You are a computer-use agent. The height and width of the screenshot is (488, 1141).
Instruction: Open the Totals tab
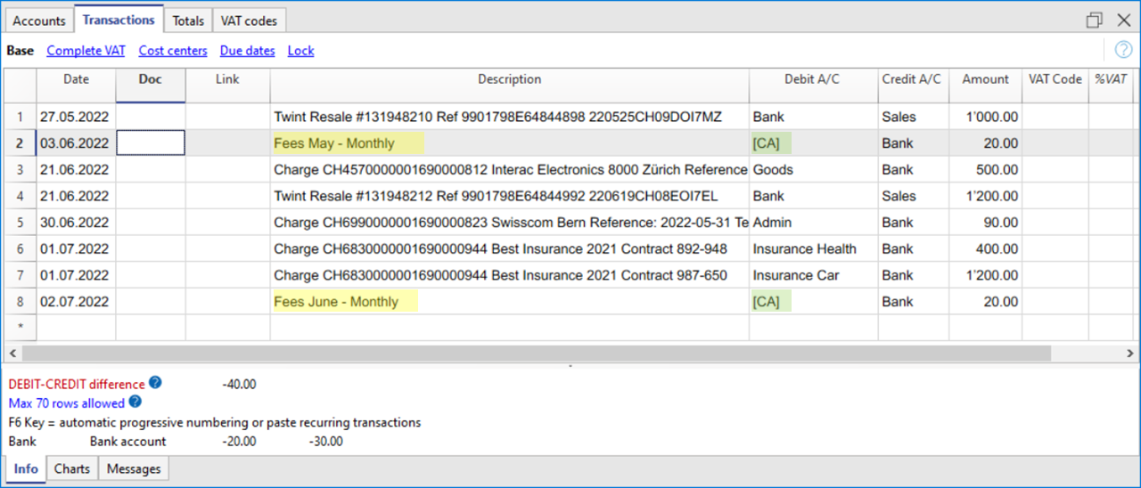[188, 20]
